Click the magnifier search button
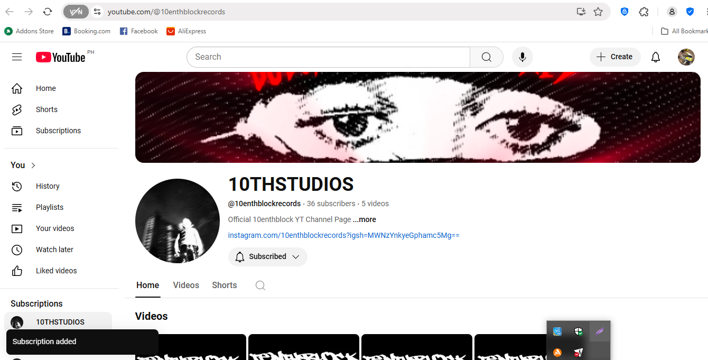The height and width of the screenshot is (360, 708). pyautogui.click(x=487, y=57)
